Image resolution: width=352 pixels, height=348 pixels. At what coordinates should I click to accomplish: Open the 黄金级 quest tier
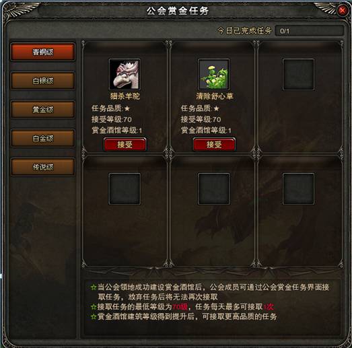(42, 110)
